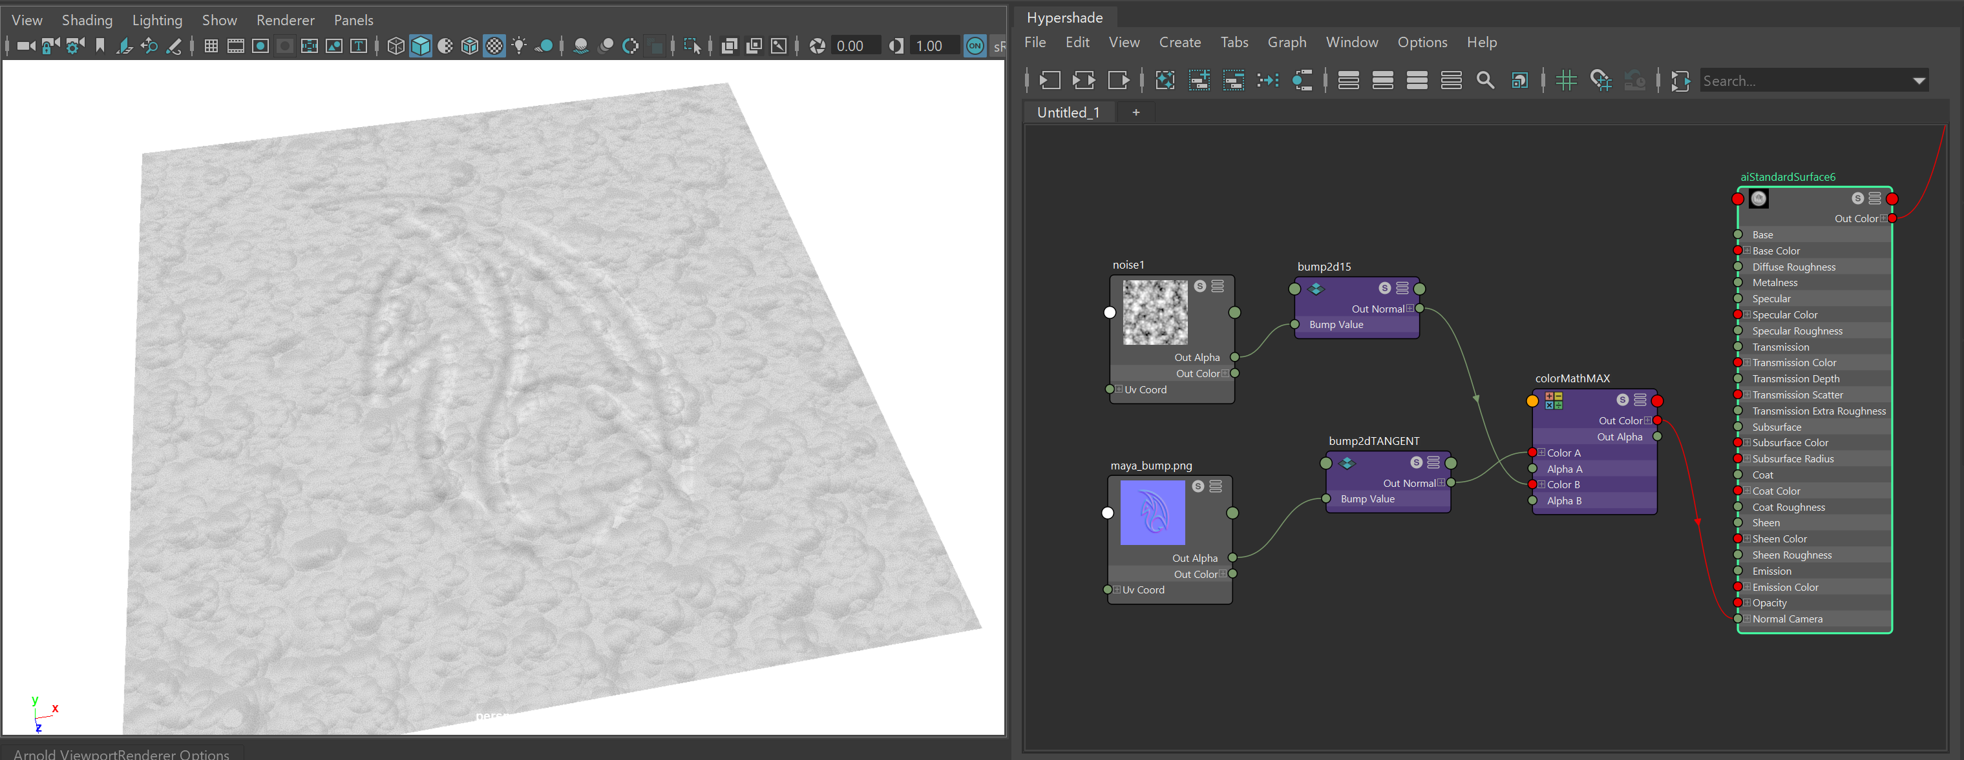Screen dimensions: 1964x760
Task: Toggle solo button on noise1 node
Action: coord(1200,286)
